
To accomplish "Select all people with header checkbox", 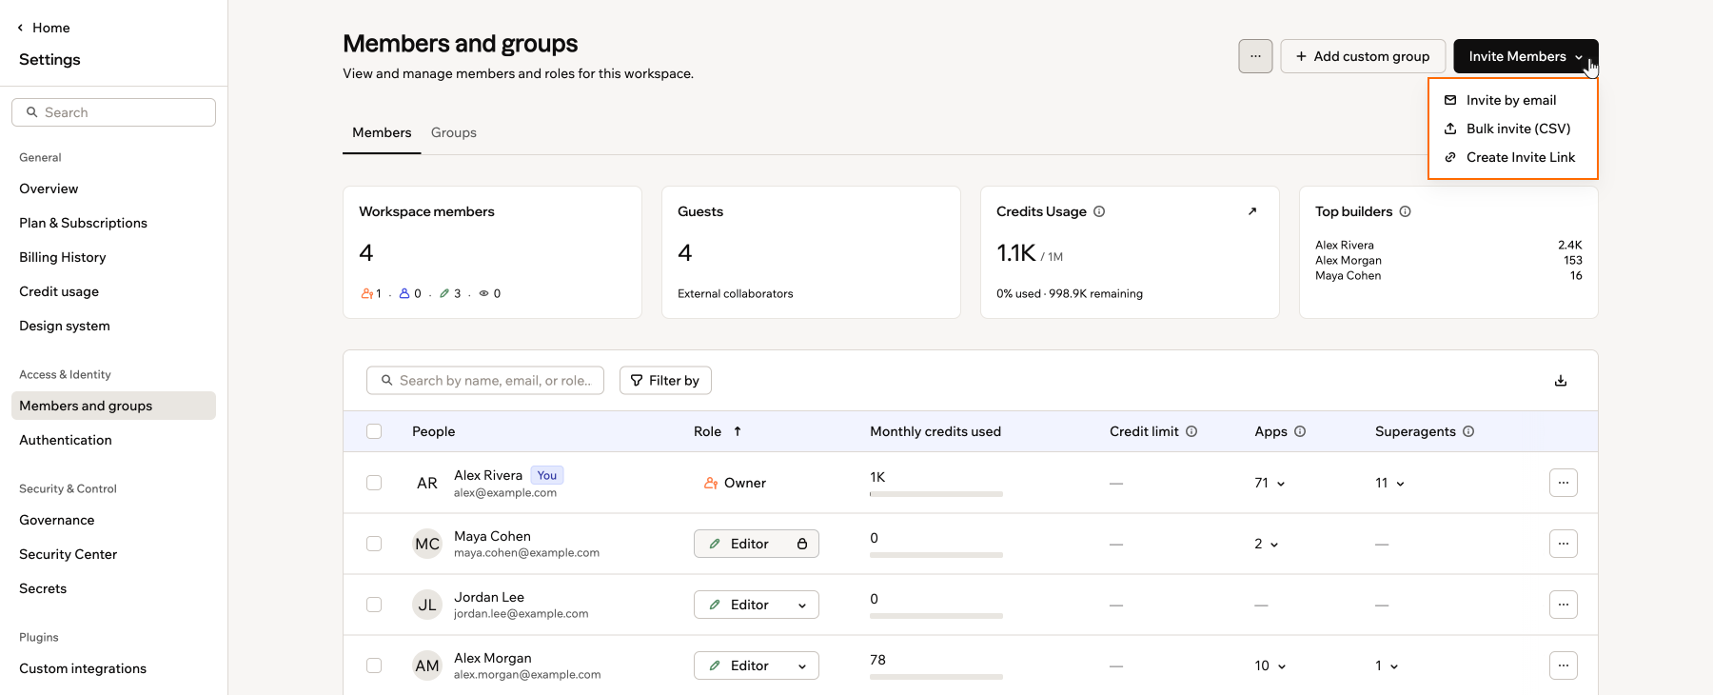I will click(x=374, y=431).
